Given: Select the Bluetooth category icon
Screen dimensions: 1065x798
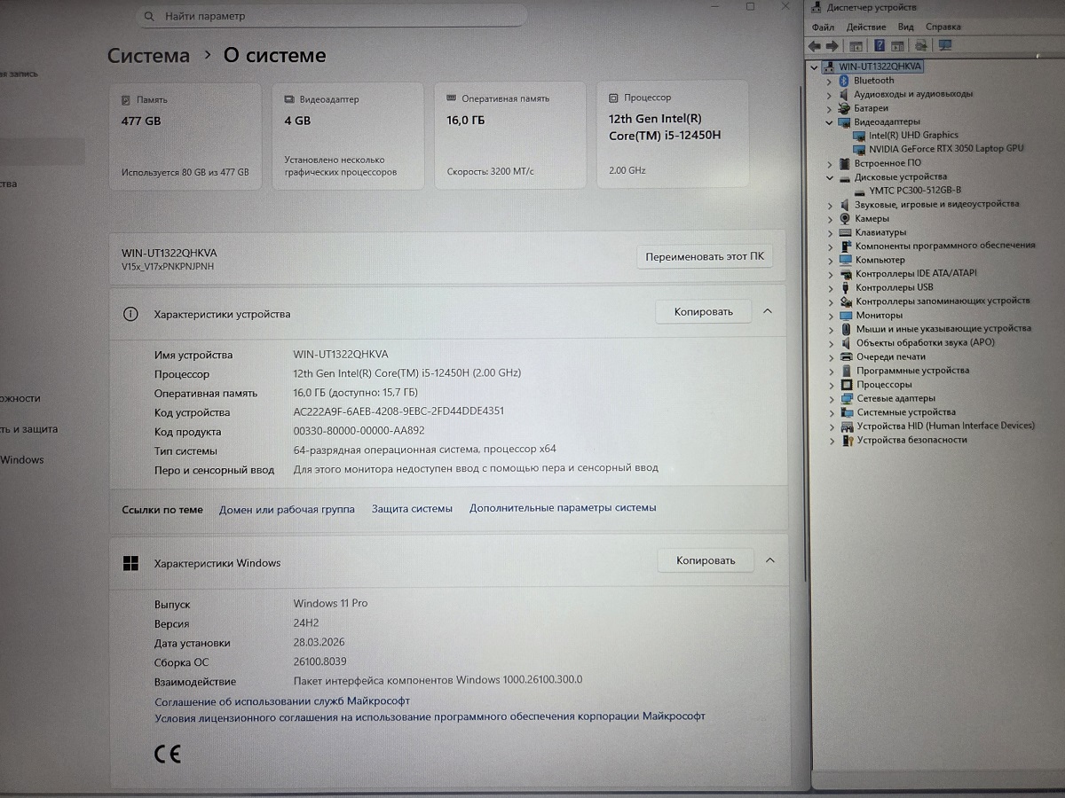Looking at the screenshot, I should (x=845, y=81).
